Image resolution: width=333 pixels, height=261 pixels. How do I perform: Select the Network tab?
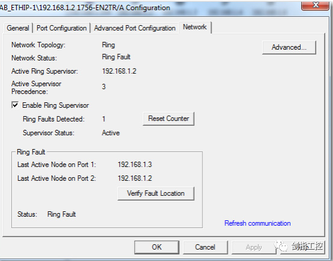point(195,27)
